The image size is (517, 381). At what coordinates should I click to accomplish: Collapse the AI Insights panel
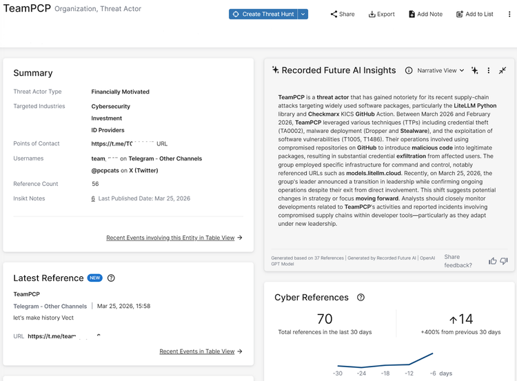[503, 70]
